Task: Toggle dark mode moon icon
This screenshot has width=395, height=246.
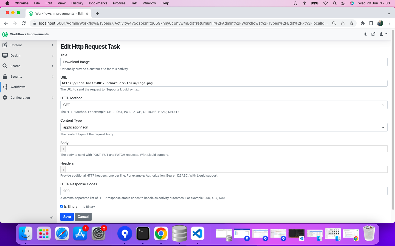Action: click(366, 34)
